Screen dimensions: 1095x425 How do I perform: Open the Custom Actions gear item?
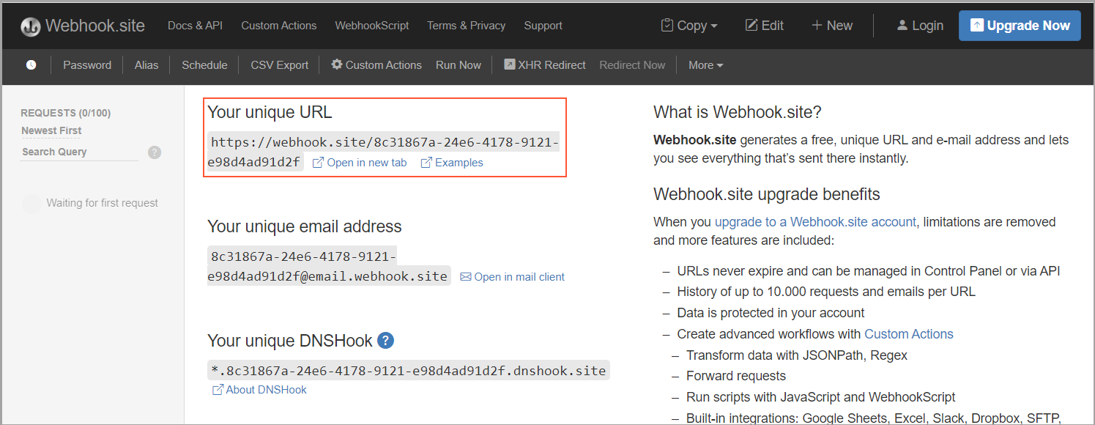[x=376, y=65]
